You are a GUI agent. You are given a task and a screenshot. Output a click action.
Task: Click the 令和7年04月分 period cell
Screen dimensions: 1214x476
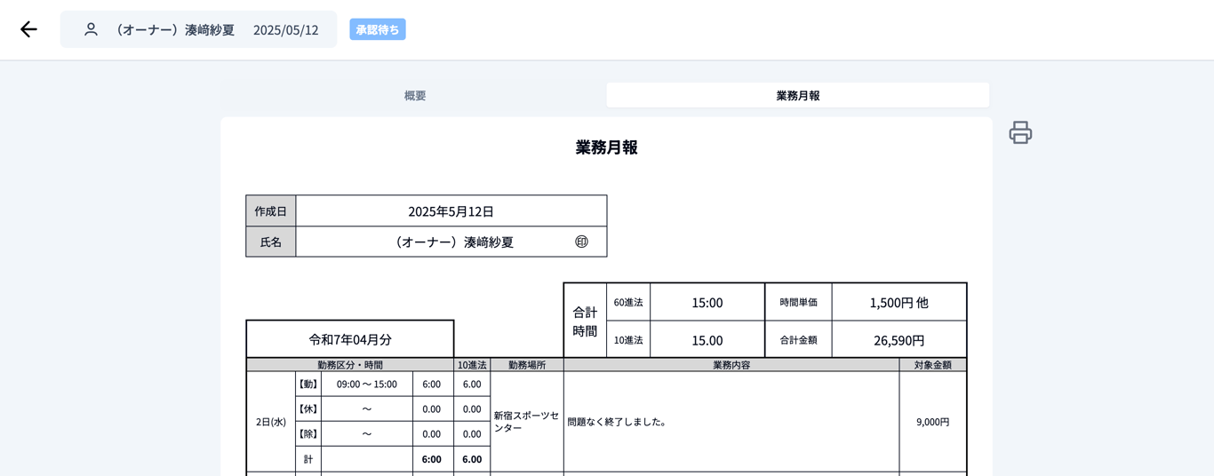(x=350, y=339)
